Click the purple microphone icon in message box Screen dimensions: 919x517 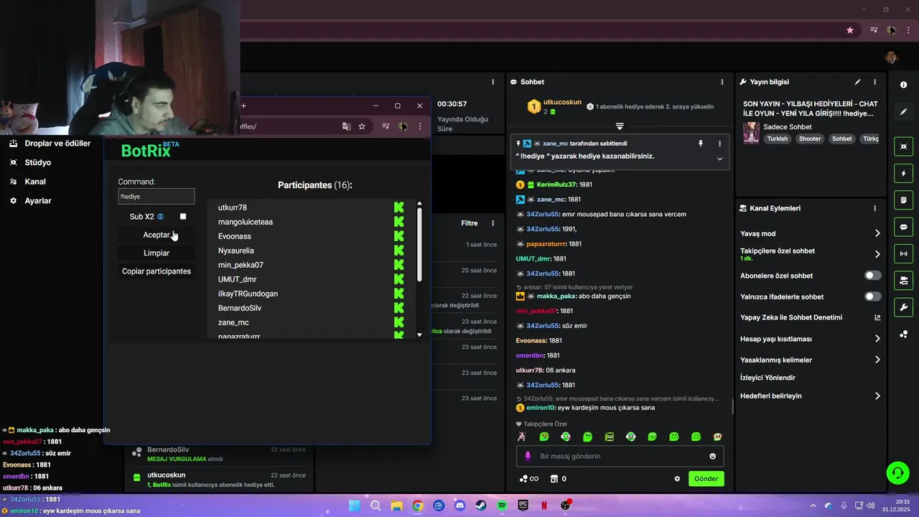[528, 456]
